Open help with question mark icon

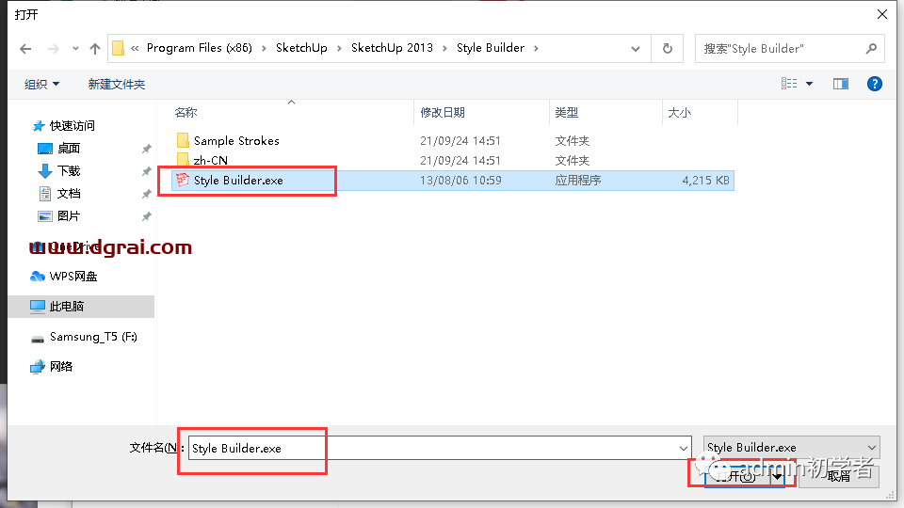[875, 84]
